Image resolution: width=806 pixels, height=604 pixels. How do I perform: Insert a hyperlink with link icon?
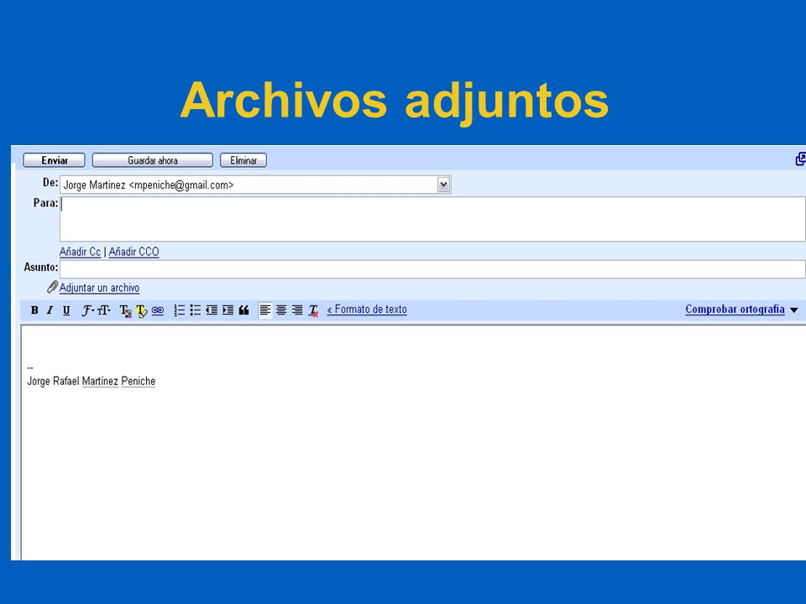pyautogui.click(x=158, y=310)
